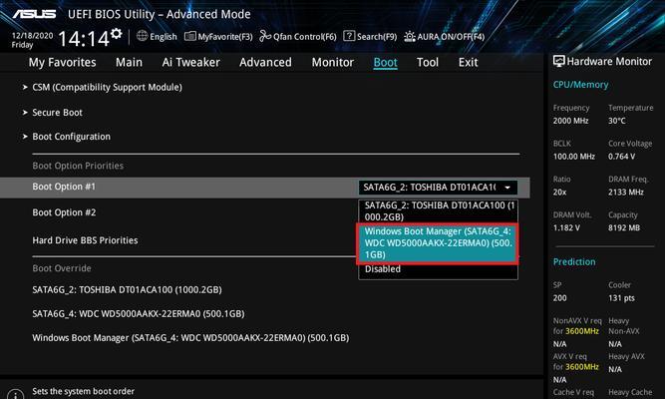Click the 20x ratio value

(x=560, y=193)
